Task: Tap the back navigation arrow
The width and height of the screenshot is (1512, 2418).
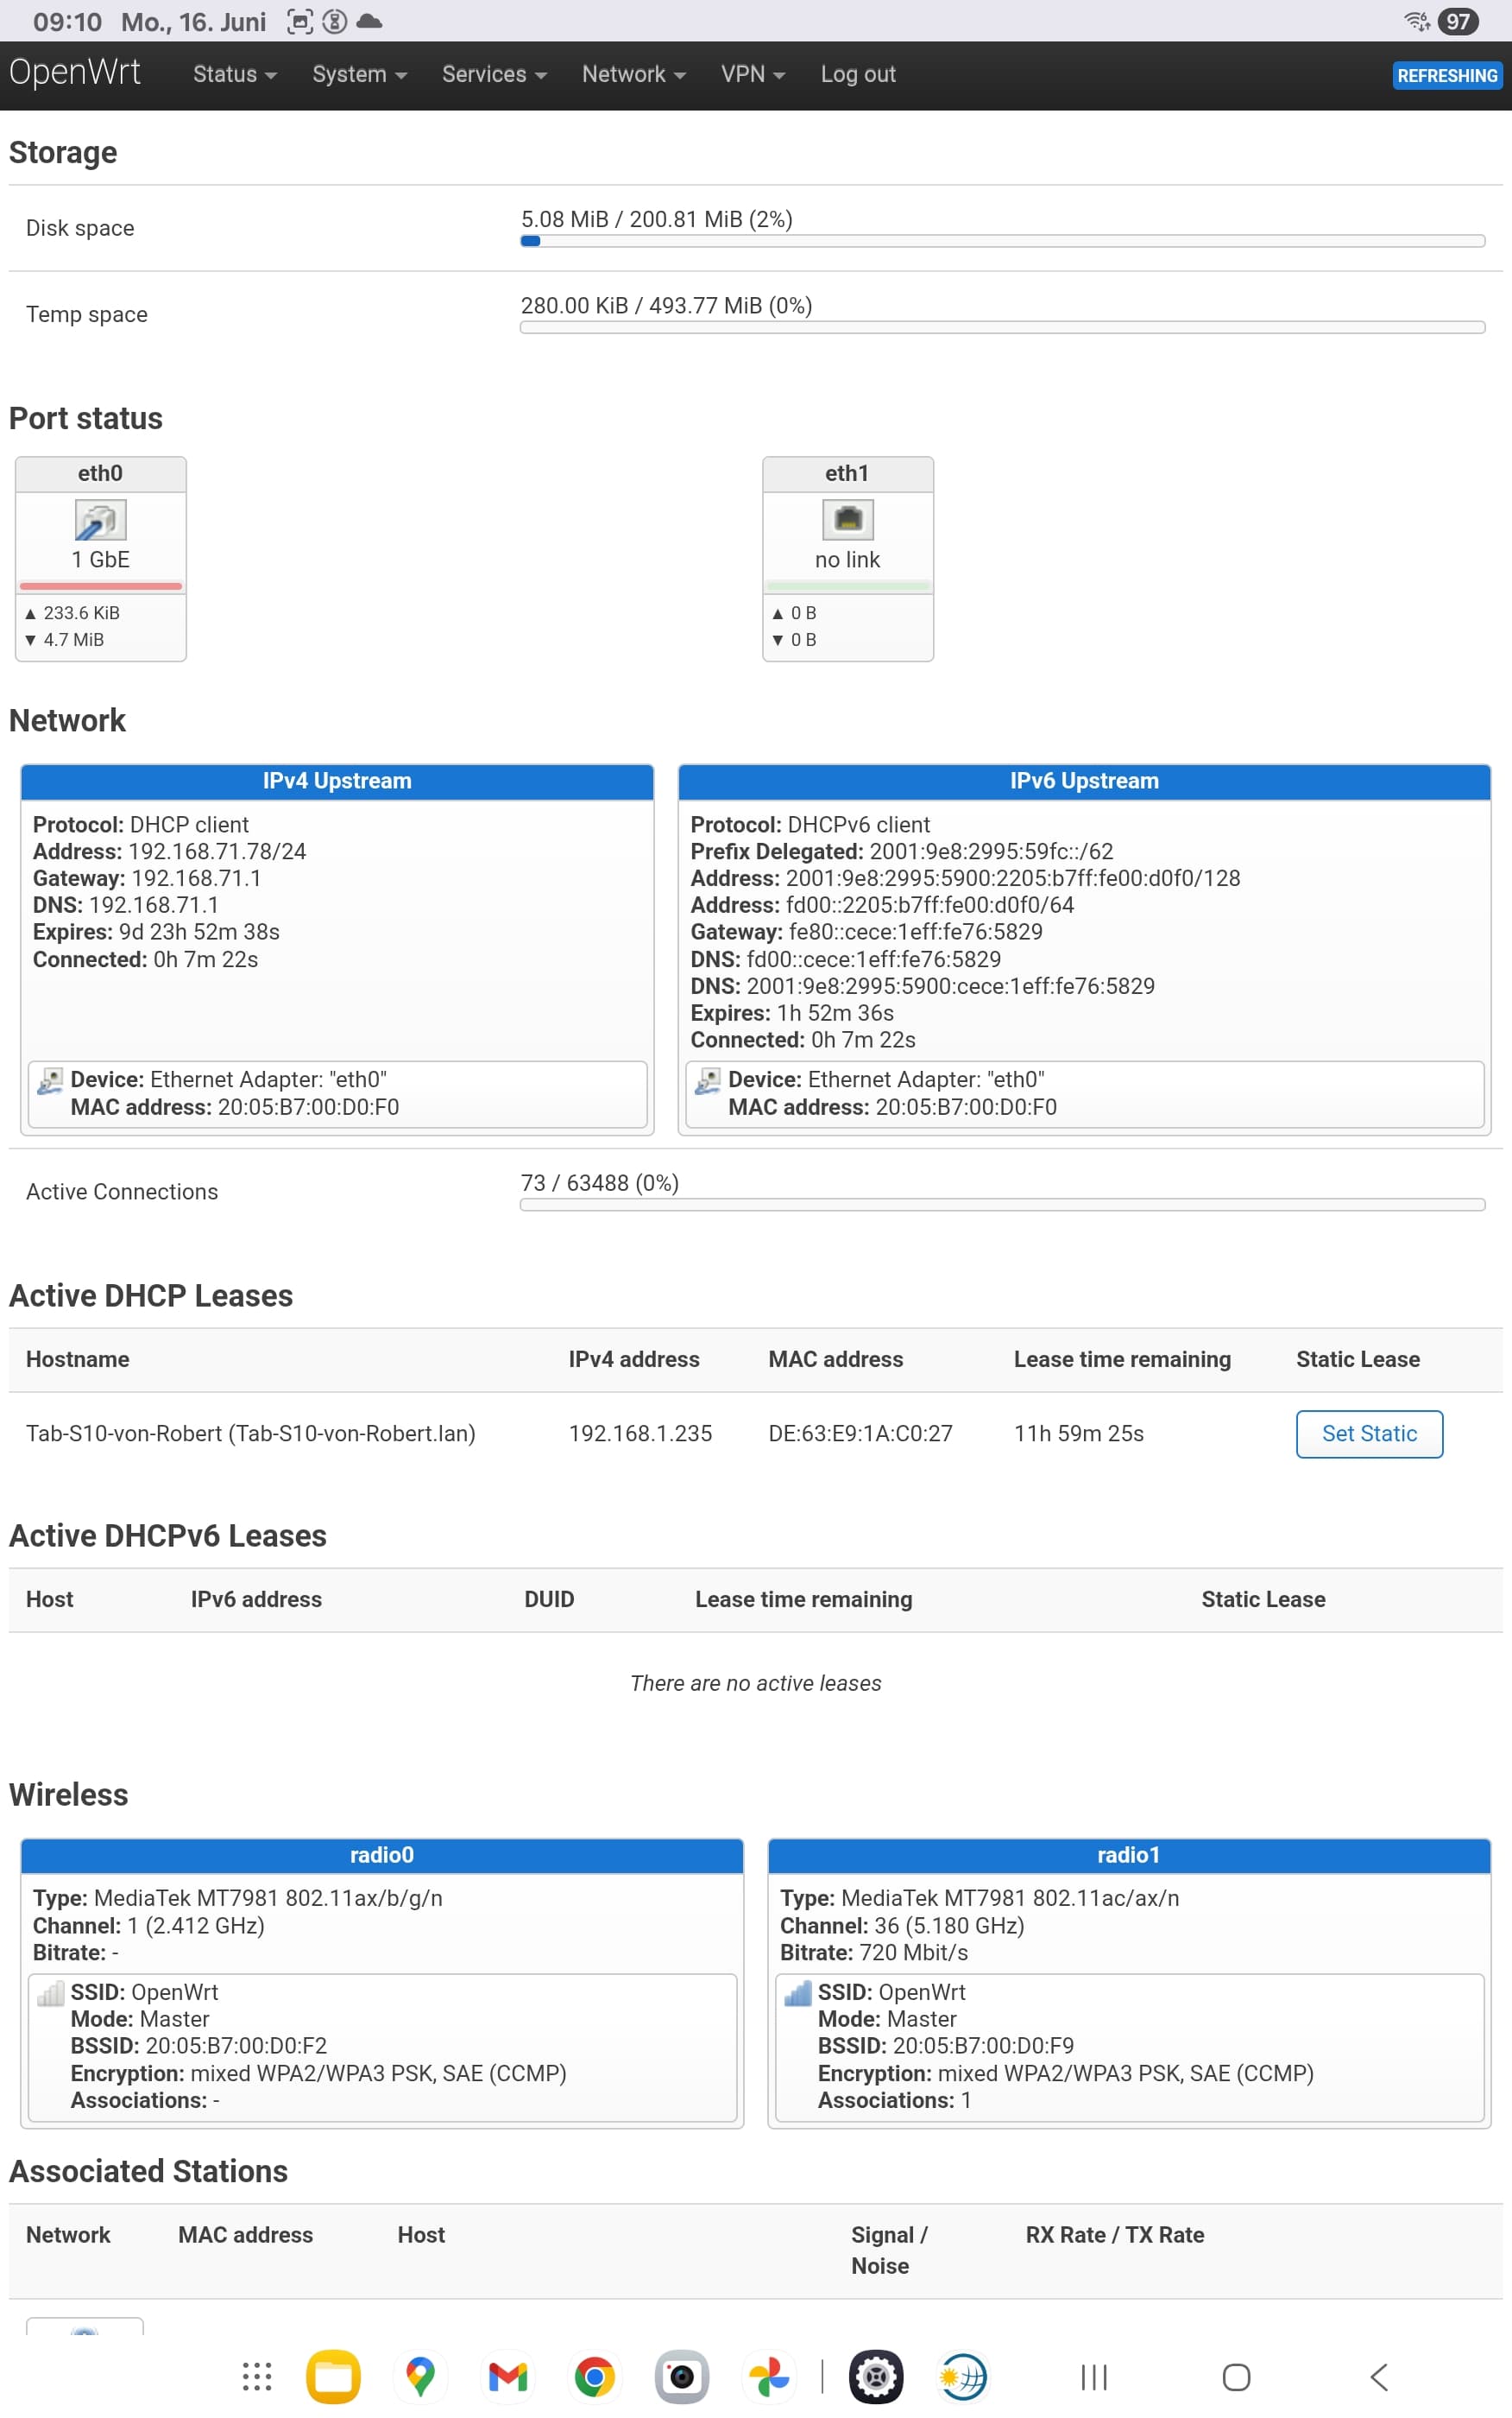Action: pos(1379,2376)
